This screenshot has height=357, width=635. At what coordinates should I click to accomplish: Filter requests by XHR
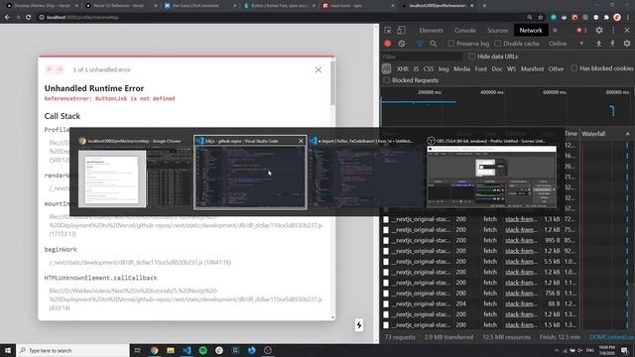pos(402,68)
